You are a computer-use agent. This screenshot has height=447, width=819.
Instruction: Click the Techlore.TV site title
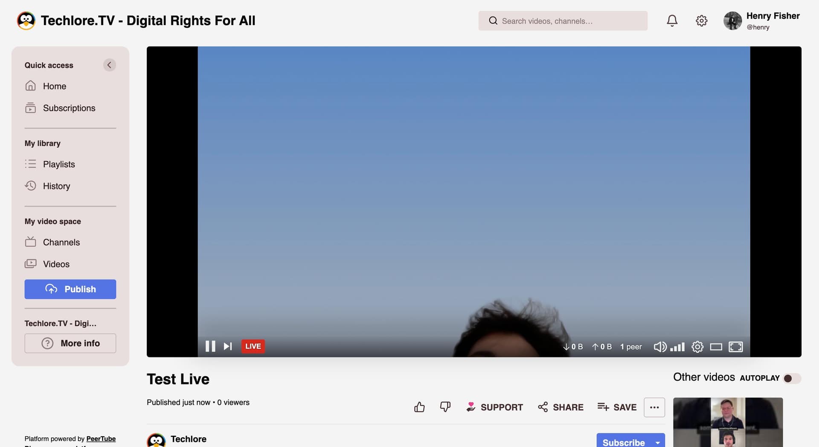coord(148,20)
